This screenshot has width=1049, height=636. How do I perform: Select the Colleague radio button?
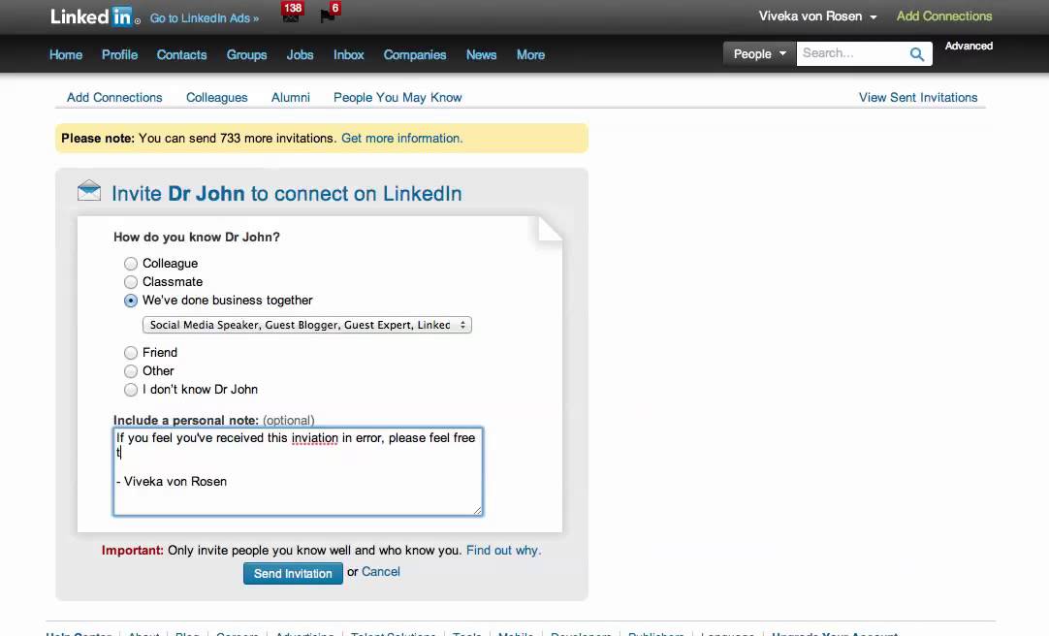(131, 264)
